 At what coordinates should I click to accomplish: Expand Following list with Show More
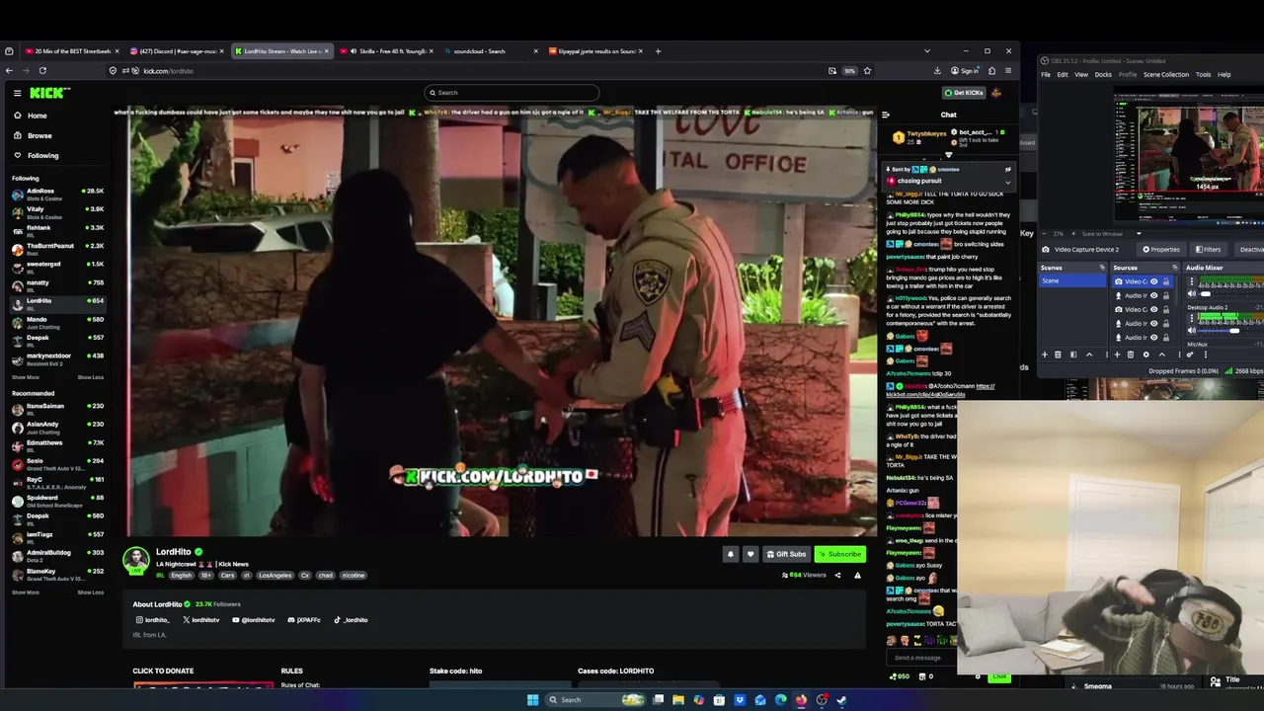click(x=26, y=377)
